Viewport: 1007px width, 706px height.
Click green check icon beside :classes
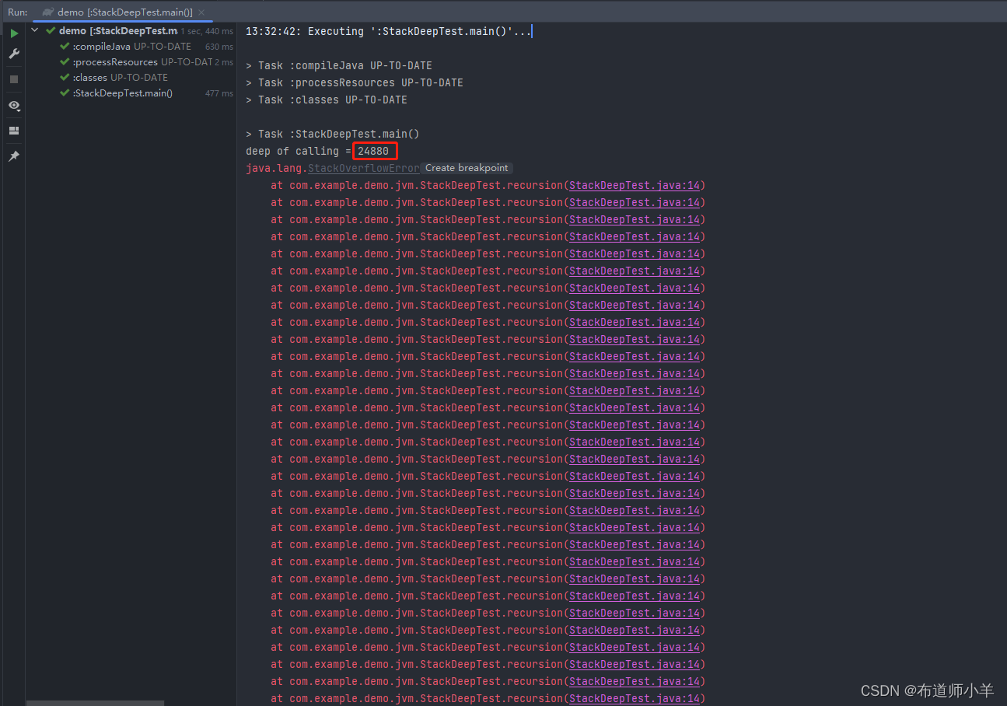pos(65,78)
